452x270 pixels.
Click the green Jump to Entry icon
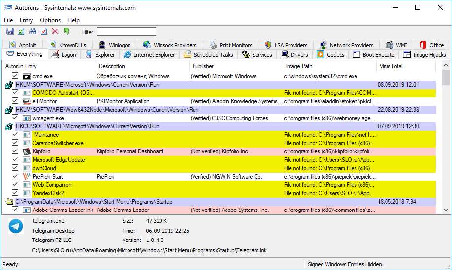click(66, 31)
